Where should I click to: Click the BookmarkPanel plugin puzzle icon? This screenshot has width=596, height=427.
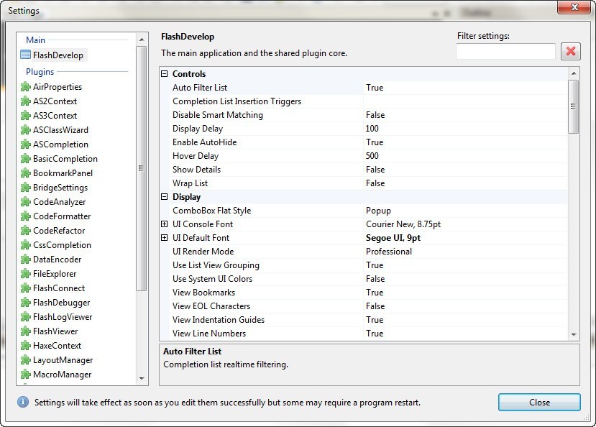coord(25,173)
